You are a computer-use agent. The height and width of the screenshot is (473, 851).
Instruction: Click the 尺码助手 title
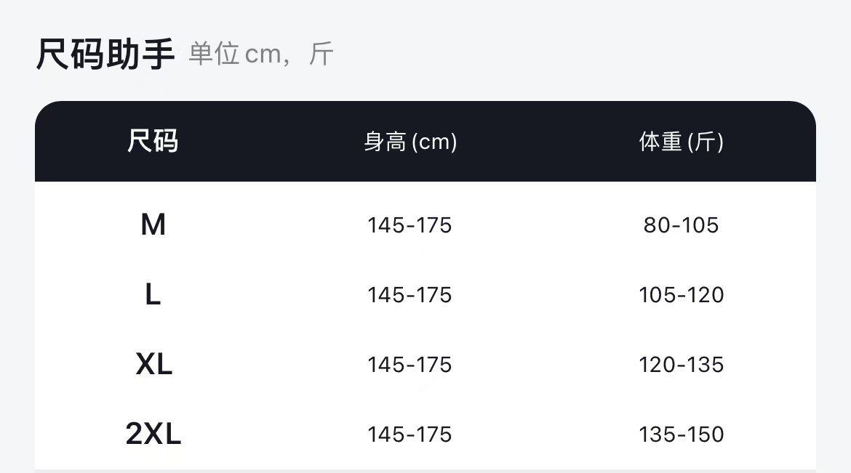(x=105, y=54)
